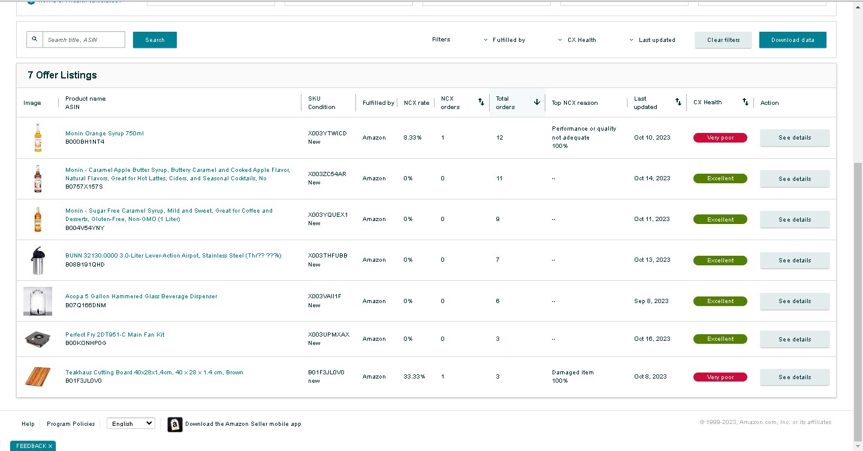Focus the Search title, ASIN field

[84, 40]
